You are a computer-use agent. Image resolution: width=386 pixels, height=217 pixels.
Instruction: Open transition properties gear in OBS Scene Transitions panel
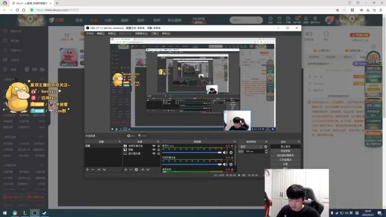(x=266, y=147)
